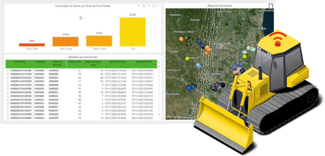Select the red 0m a 20m bar
Image resolution: width=325 pixels, height=156 pixels.
point(32,45)
